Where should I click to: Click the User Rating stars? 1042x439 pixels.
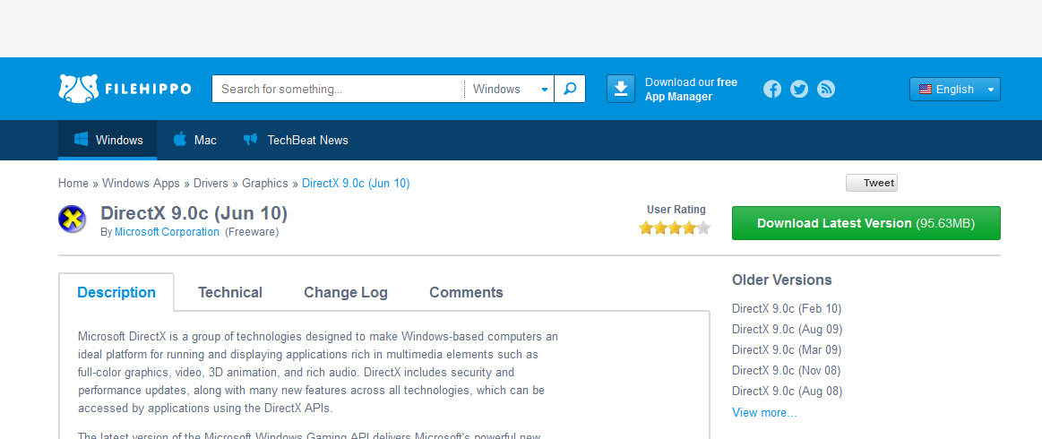(x=675, y=228)
